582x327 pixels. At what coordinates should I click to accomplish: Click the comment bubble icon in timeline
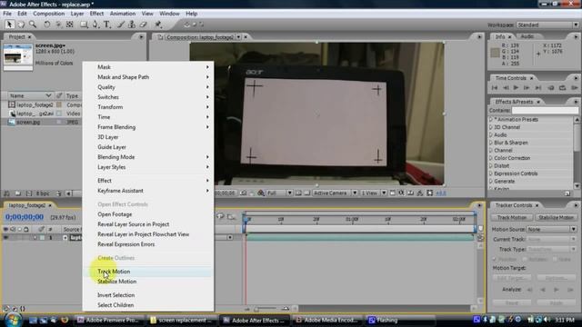[x=220, y=216]
